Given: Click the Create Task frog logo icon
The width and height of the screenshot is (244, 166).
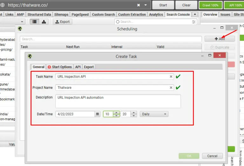Looking at the screenshot, I should pos(30,56).
